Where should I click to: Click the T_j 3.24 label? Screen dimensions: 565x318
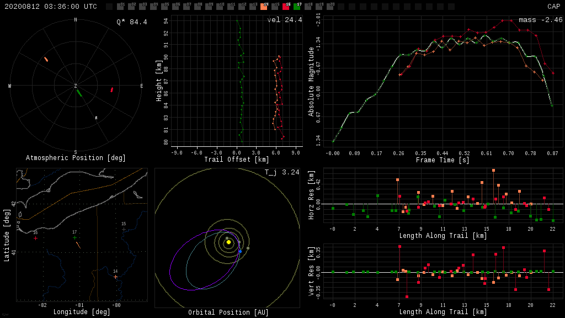tap(282, 172)
